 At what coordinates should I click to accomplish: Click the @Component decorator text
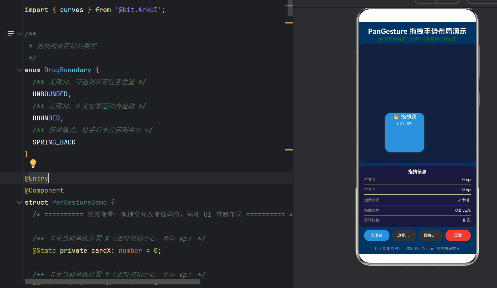pos(44,190)
